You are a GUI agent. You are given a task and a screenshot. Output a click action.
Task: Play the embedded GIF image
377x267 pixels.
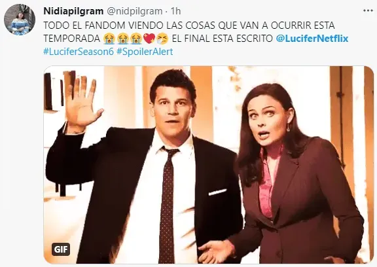coord(208,165)
